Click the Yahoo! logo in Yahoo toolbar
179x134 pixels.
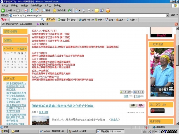4,20
